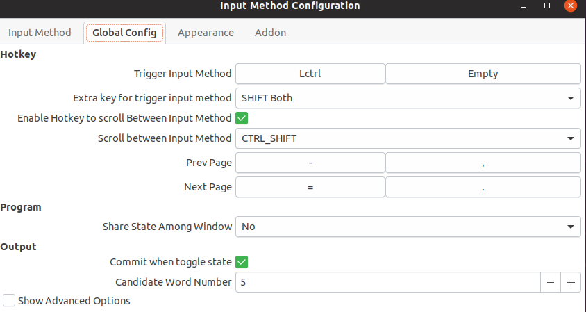Minimize the Input Method Configuration window

pyautogui.click(x=524, y=6)
